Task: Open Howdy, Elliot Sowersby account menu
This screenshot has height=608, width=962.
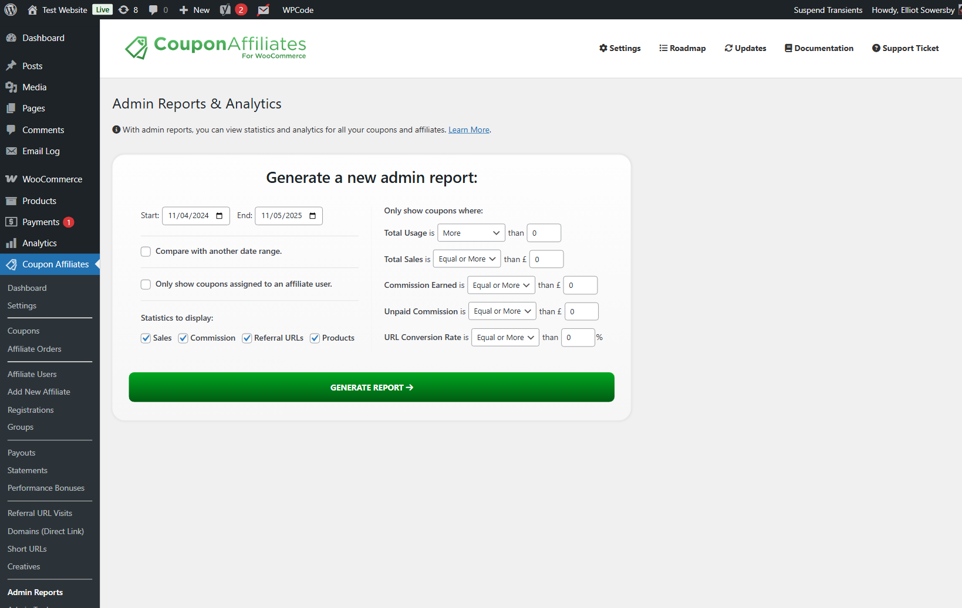Action: (913, 10)
